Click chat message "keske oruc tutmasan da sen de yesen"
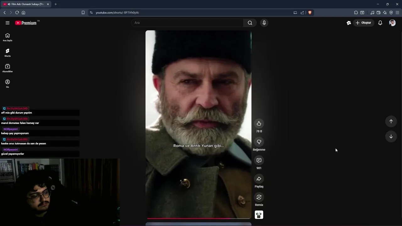Image resolution: width=402 pixels, height=226 pixels. [x=24, y=143]
